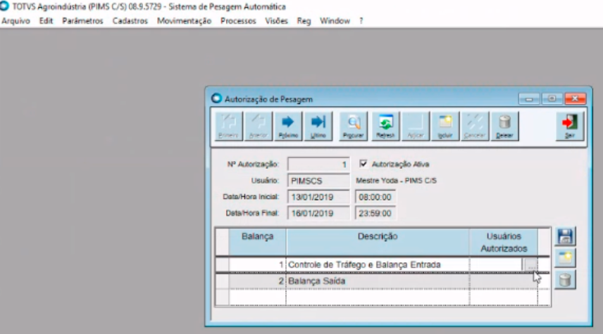Click the final time field 23:59:00
Screen dimensions: 603x334
click(x=375, y=213)
